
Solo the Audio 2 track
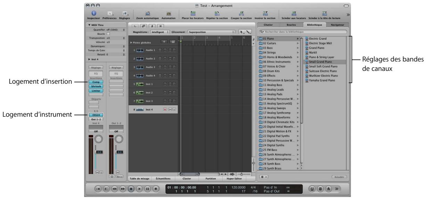click(174, 59)
